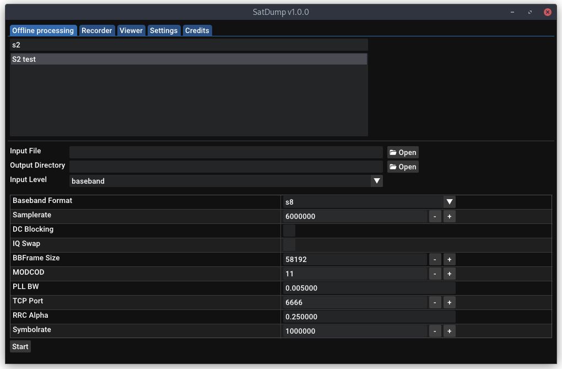562x369 pixels.
Task: Open the Viewer tab
Action: click(x=131, y=30)
